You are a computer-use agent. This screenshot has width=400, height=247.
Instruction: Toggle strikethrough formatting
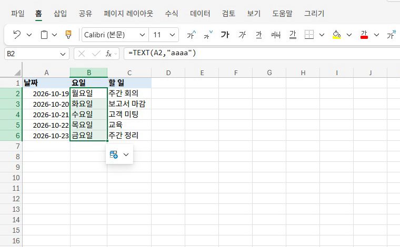tap(275, 35)
